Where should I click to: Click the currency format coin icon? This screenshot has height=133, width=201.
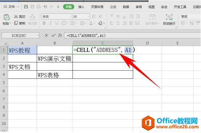[x=183, y=23]
